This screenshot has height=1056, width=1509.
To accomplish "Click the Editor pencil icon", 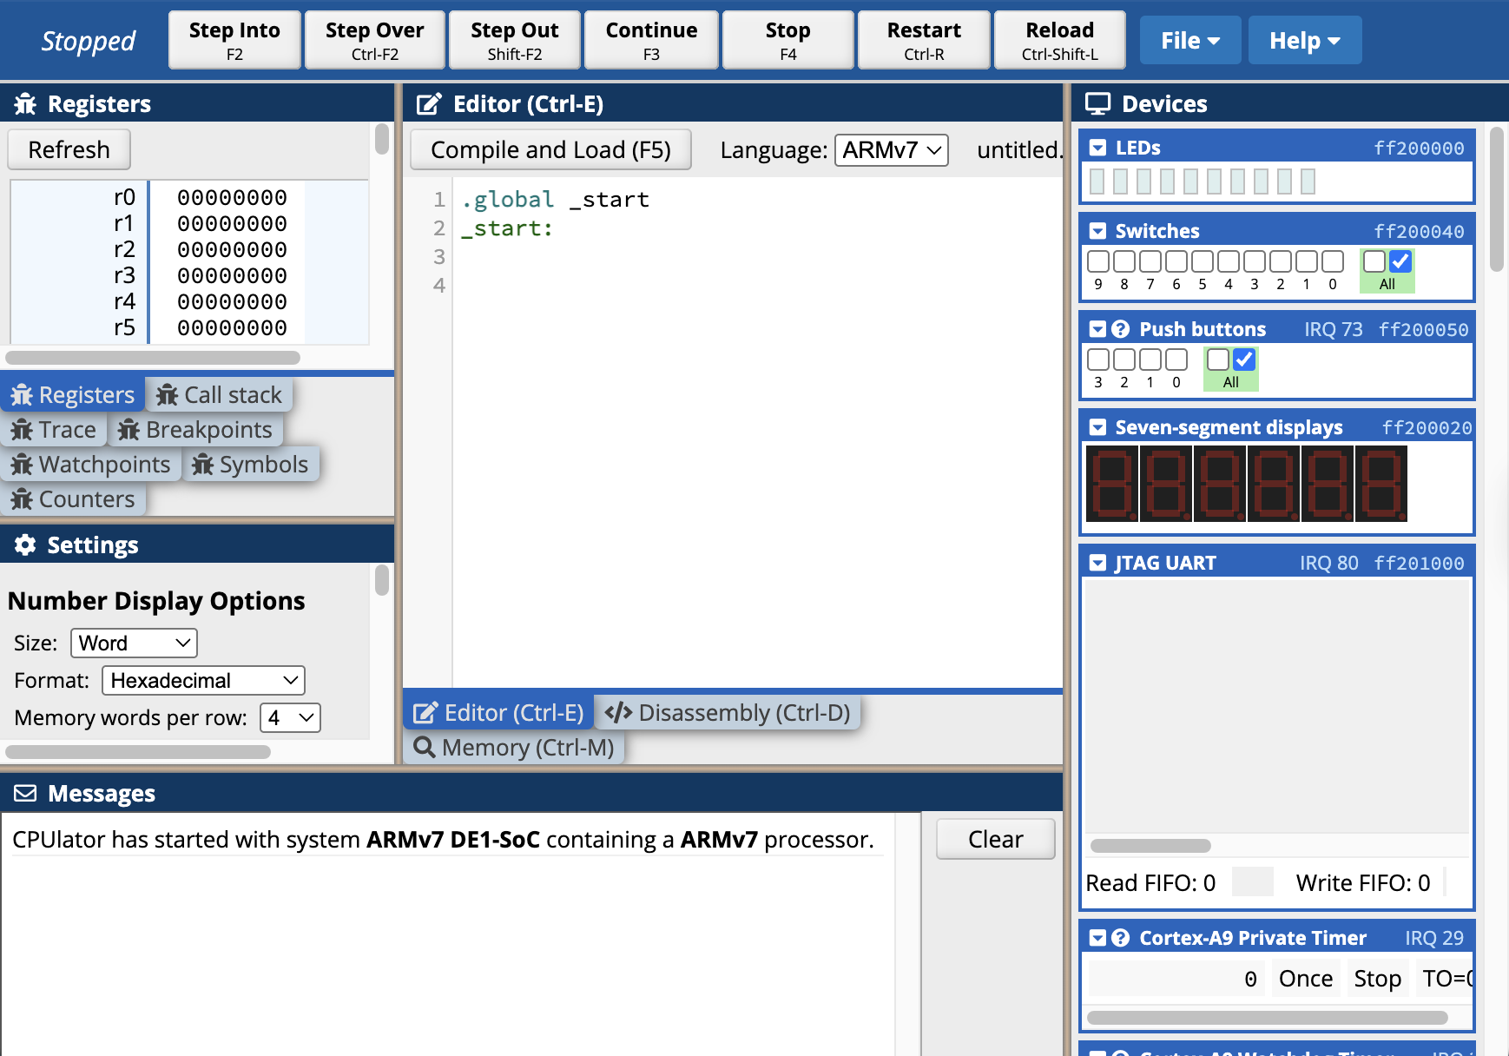I will (427, 103).
